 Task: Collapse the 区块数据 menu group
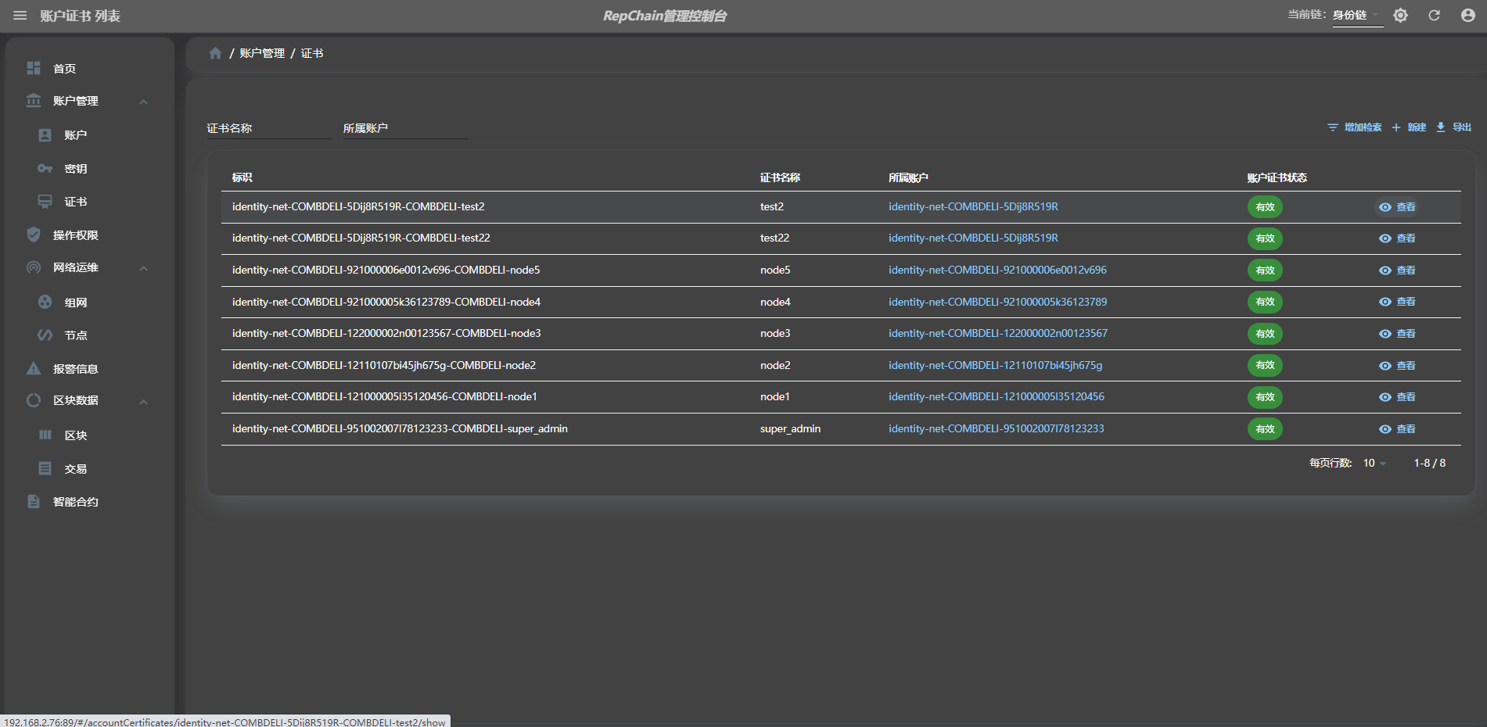click(144, 402)
